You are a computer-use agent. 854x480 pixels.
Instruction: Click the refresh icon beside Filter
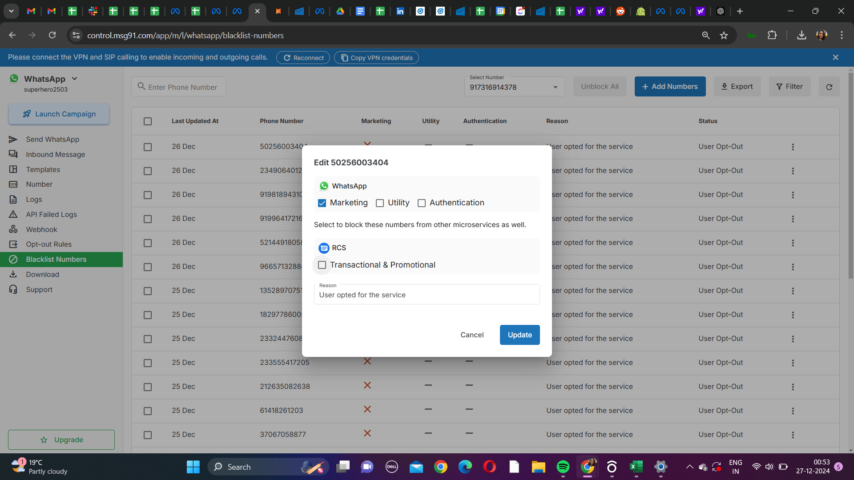click(x=829, y=87)
